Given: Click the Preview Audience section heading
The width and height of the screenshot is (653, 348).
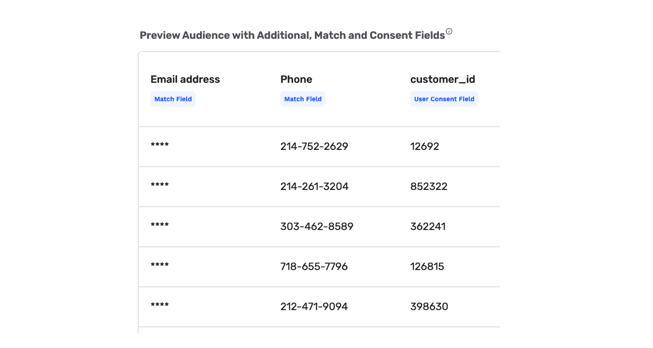Looking at the screenshot, I should [292, 35].
